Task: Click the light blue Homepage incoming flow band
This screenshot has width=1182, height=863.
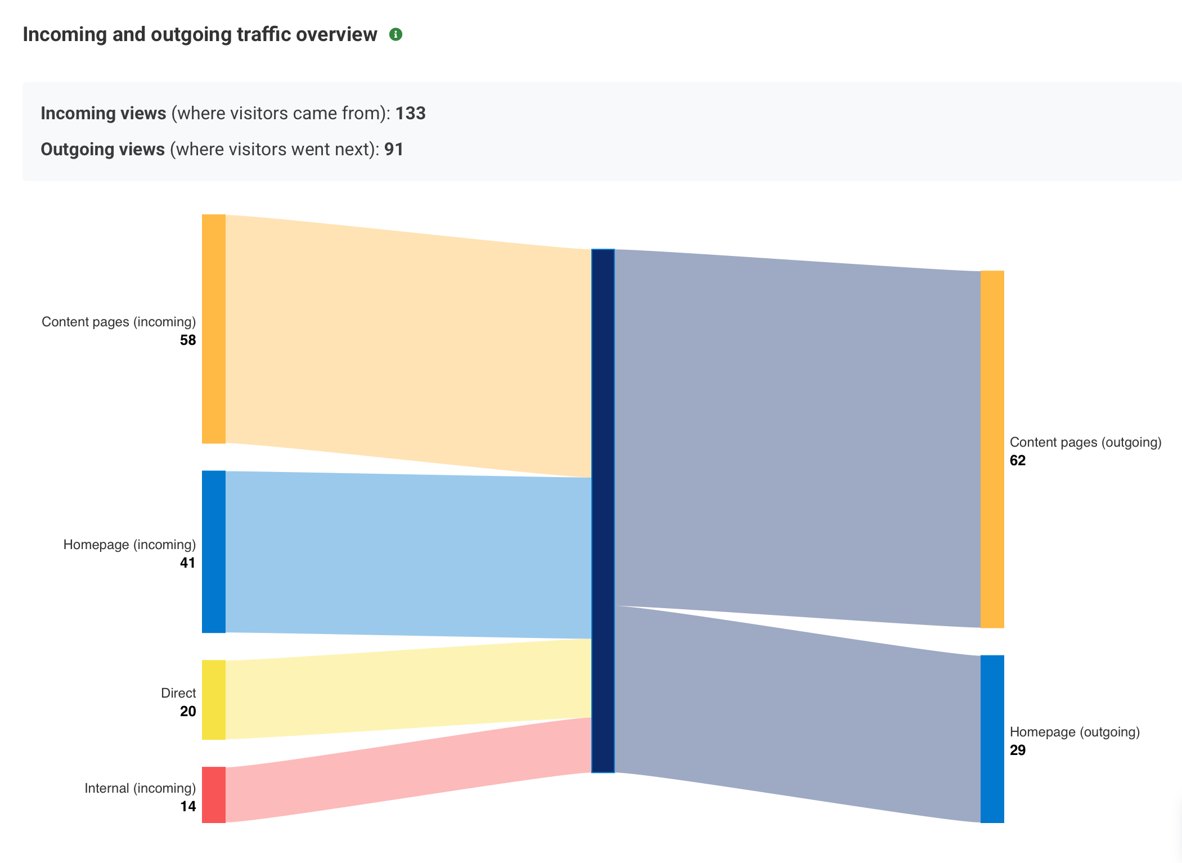Action: click(408, 555)
